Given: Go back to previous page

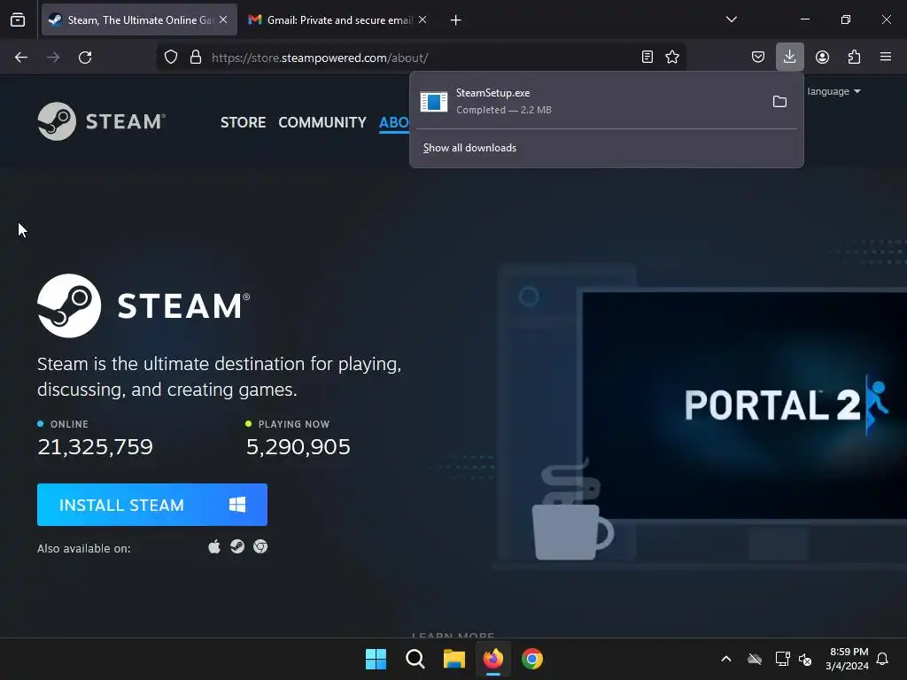Looking at the screenshot, I should [21, 58].
